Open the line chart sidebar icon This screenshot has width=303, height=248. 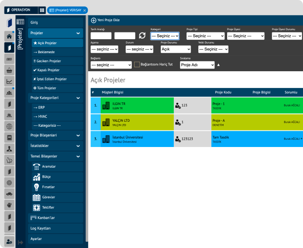coord(9,82)
